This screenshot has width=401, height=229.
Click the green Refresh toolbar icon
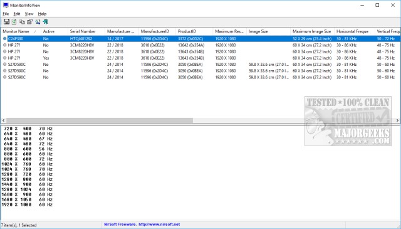tap(14, 22)
